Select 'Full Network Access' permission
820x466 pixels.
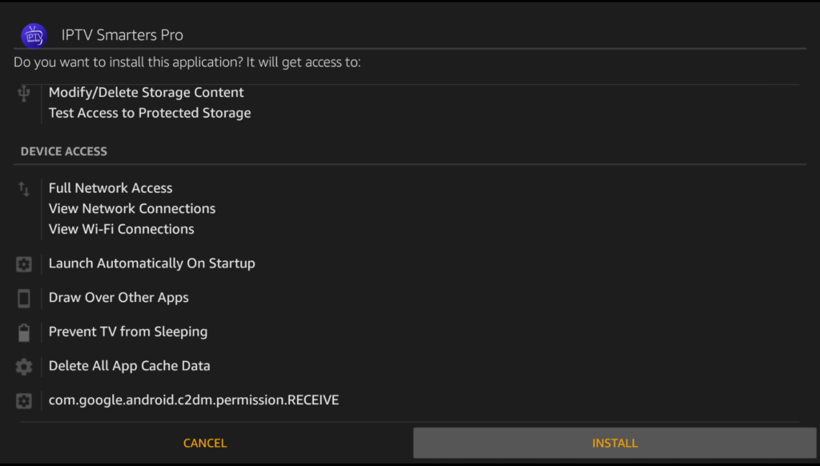pyautogui.click(x=111, y=187)
